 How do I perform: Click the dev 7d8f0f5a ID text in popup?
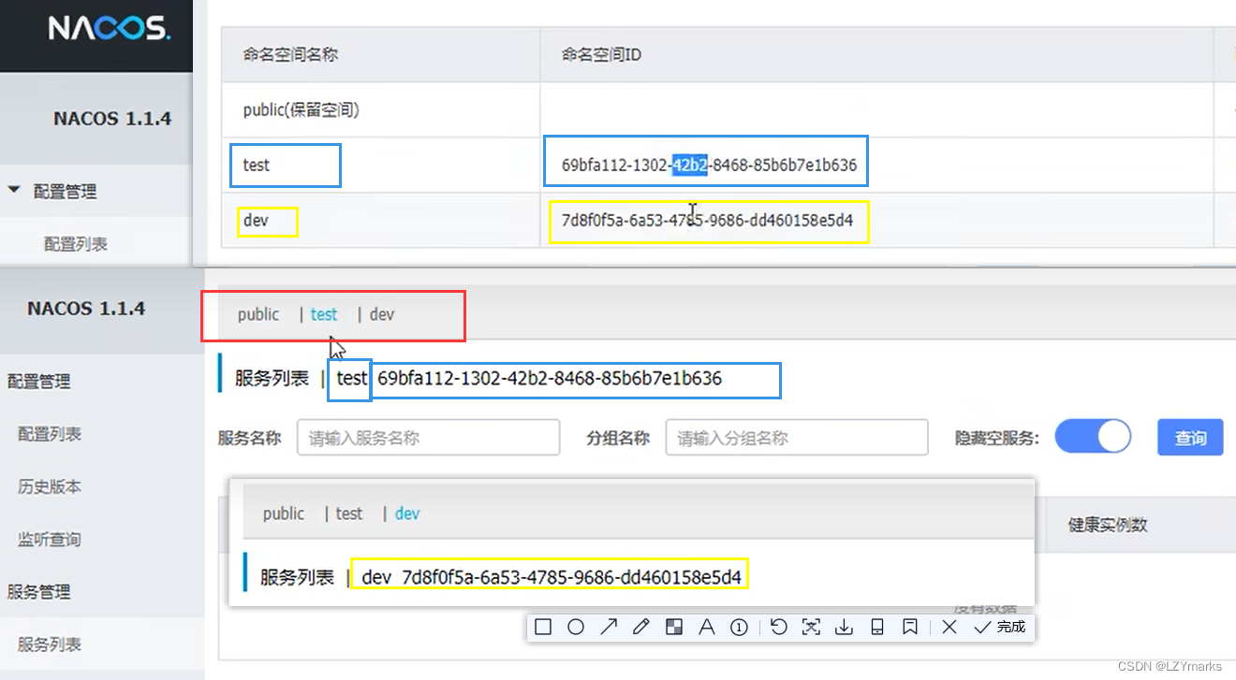point(552,577)
